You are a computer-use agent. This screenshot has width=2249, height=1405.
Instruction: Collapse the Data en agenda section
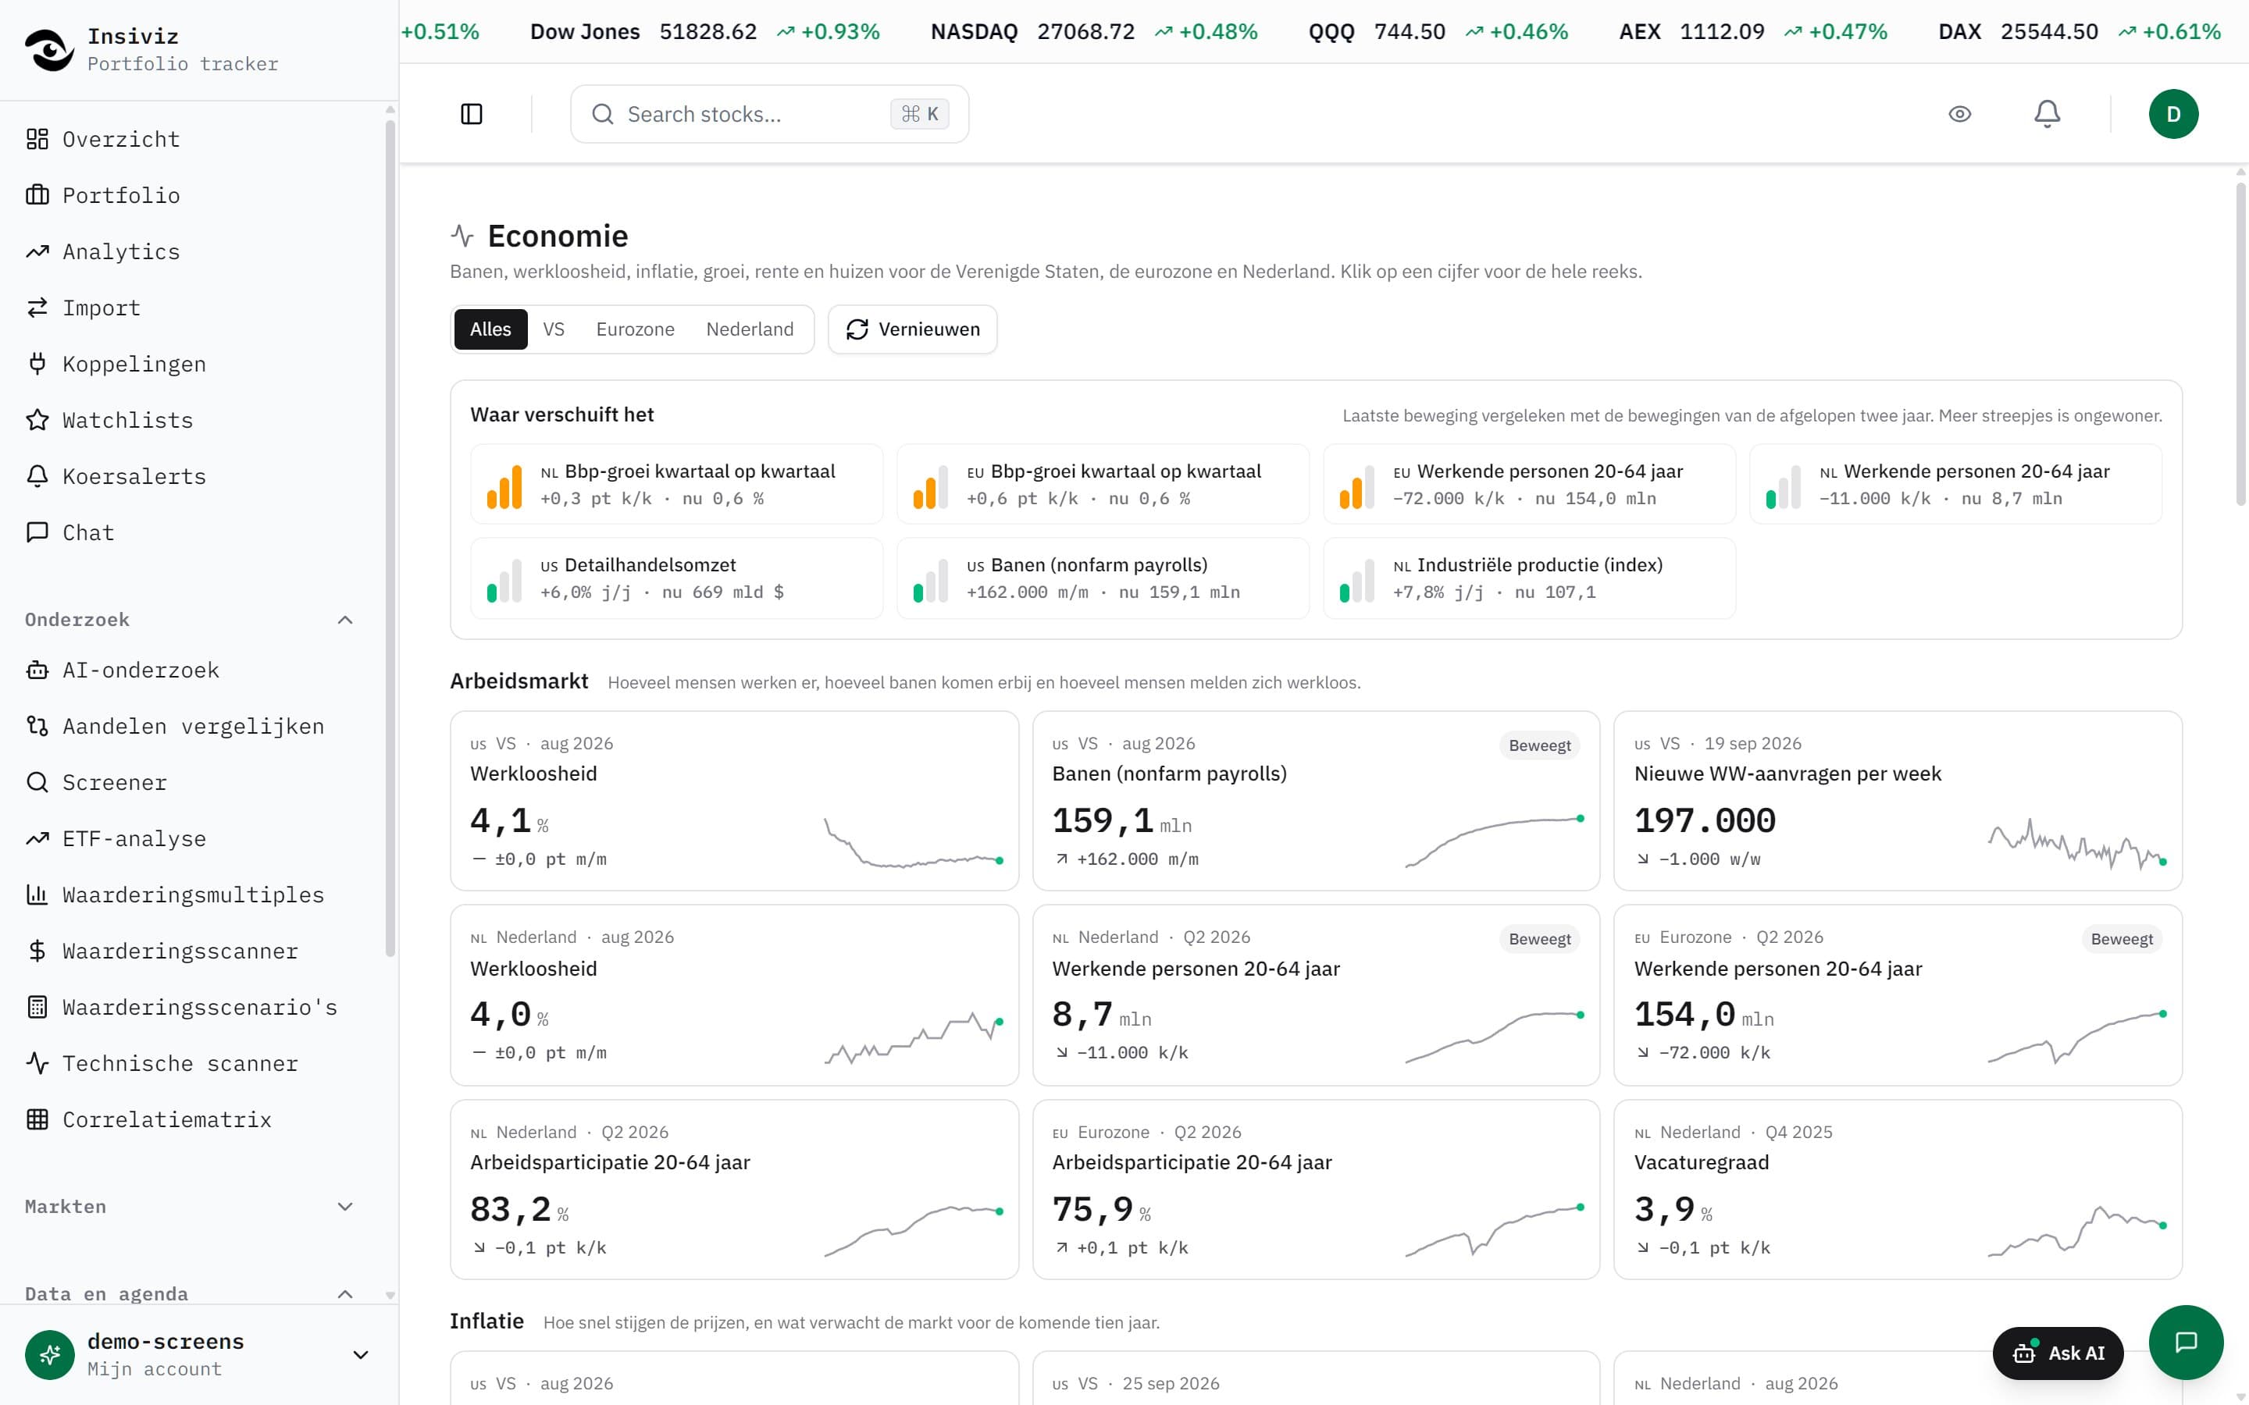click(x=345, y=1294)
